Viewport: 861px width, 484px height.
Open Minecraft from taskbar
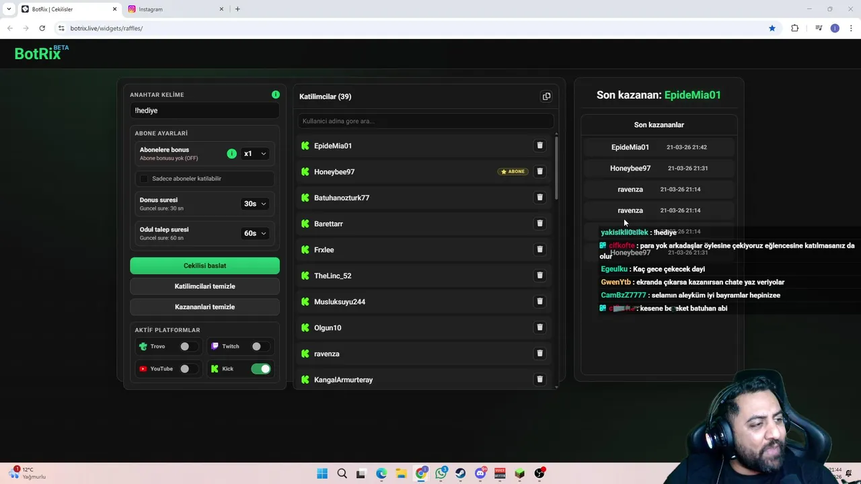click(x=519, y=473)
